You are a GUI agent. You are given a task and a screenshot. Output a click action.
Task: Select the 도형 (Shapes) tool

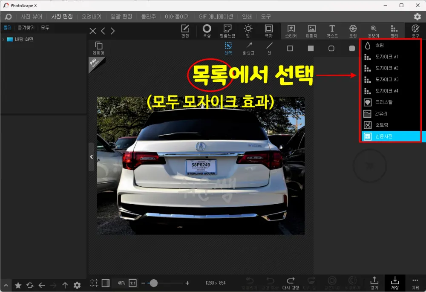point(354,30)
